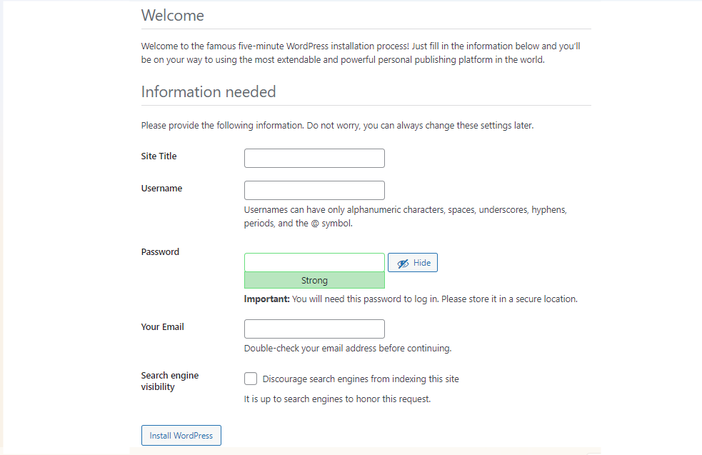Click the Install WordPress button
The width and height of the screenshot is (702, 455).
(x=181, y=435)
